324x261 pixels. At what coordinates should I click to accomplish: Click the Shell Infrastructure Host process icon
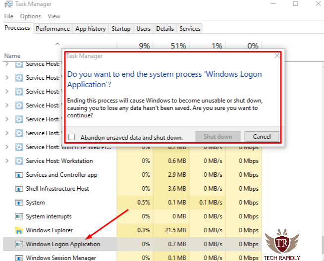(19, 189)
